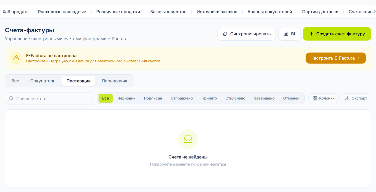This screenshot has width=376, height=192.
Task: Open BI analytics button
Action: pyautogui.click(x=289, y=34)
